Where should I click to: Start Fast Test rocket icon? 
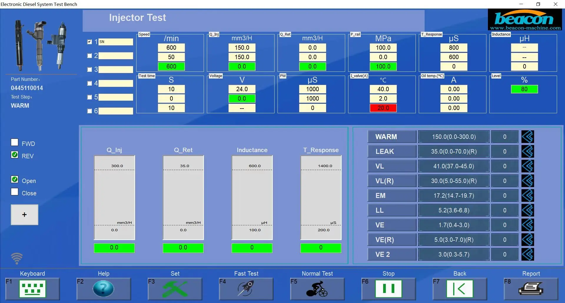tap(246, 289)
